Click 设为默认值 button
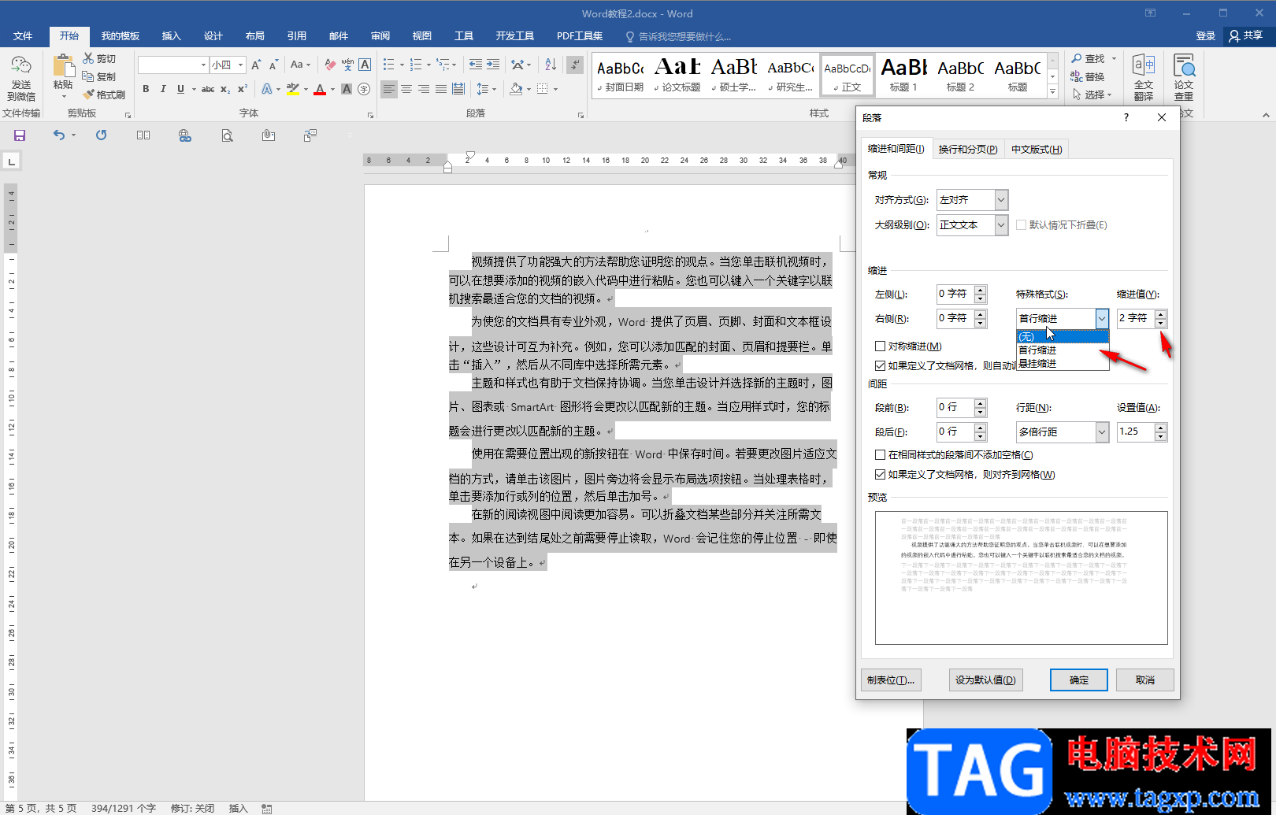The image size is (1276, 815). pos(985,680)
